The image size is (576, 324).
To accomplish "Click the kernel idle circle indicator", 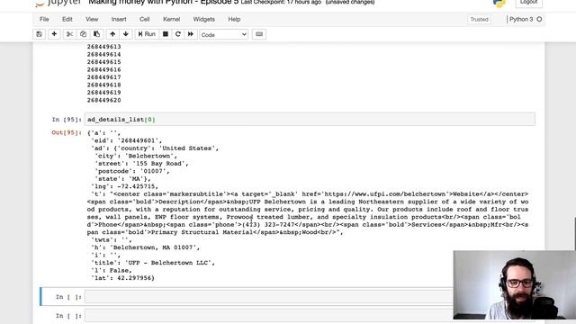I will point(539,19).
